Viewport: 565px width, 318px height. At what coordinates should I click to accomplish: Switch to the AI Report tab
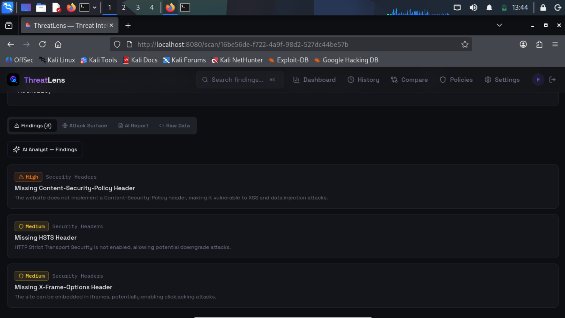pyautogui.click(x=133, y=126)
